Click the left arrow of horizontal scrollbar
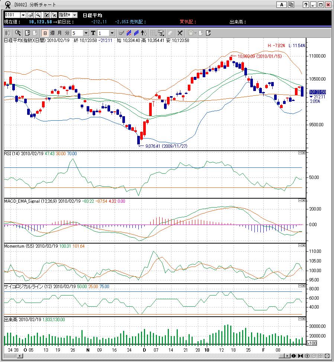 pos(20,356)
